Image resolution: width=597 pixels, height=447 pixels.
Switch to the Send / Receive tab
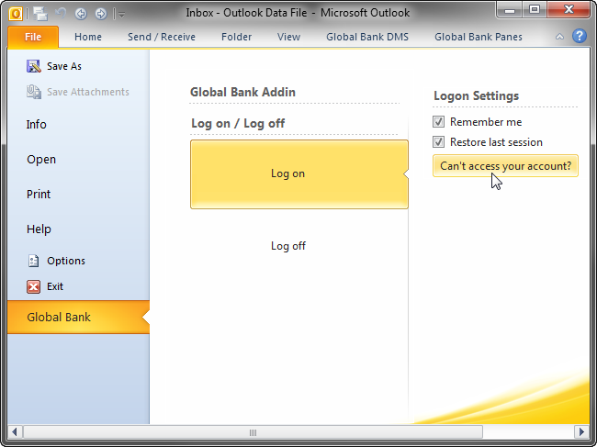[162, 37]
